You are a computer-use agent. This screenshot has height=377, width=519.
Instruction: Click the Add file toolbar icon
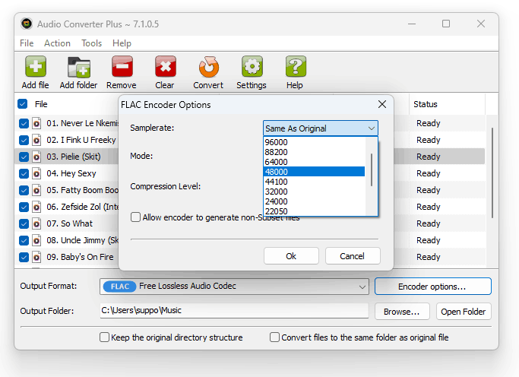coord(36,67)
